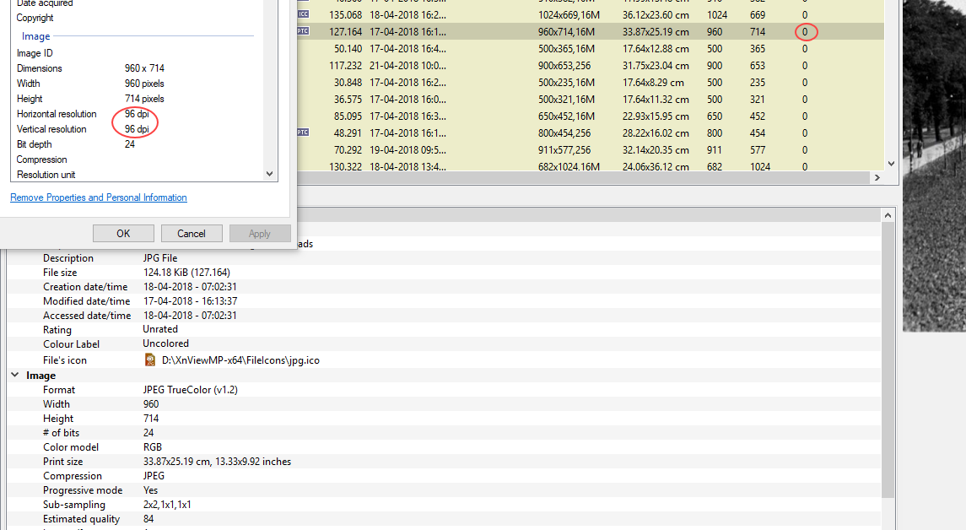966x530 pixels.
Task: Click the Resolution unit property row
Action: pyautogui.click(x=137, y=175)
